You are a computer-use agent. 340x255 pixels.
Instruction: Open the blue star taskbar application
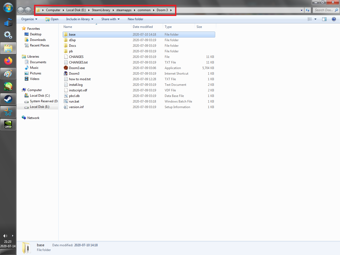coord(8,112)
